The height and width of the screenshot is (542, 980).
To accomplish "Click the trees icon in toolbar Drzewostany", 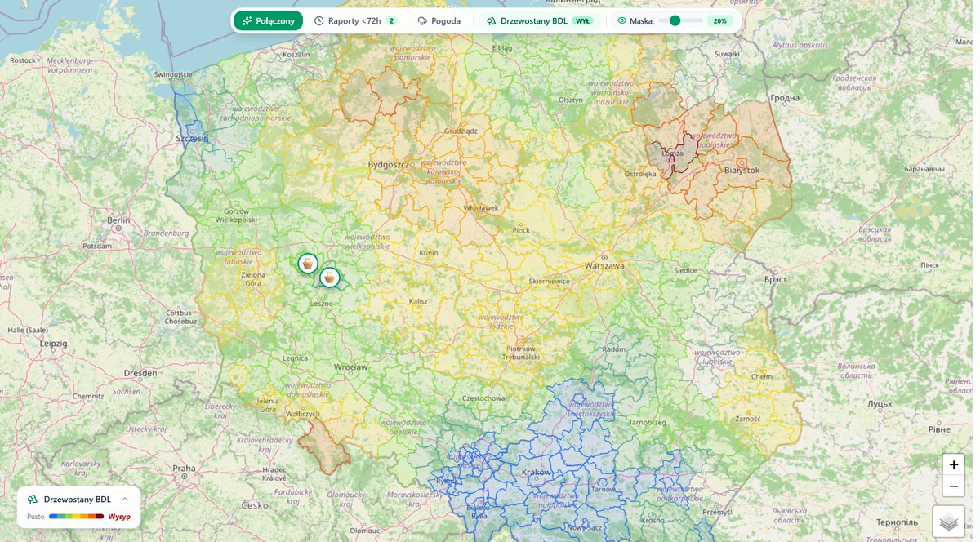I will tap(492, 20).
